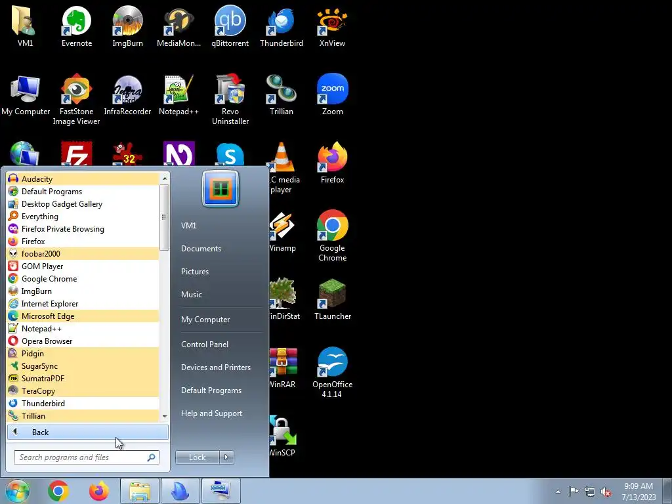Open Firefox Private Browsing entry
Screen dimensions: 672x504
[x=83, y=229]
